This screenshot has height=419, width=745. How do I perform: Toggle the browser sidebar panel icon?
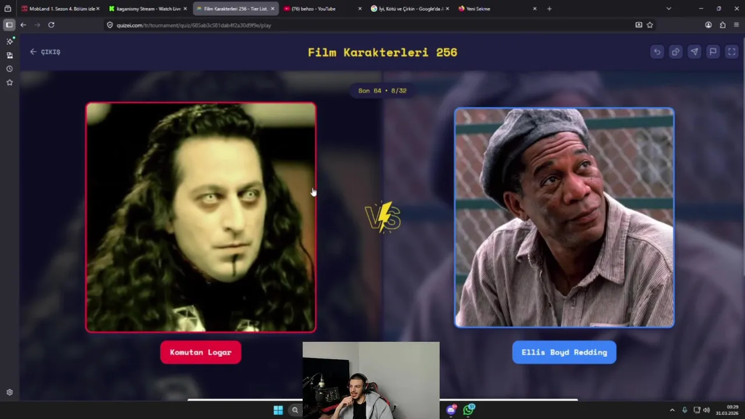click(x=9, y=25)
